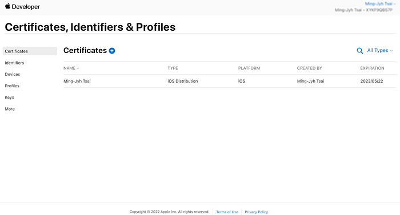Go to Identifiers in the sidebar
The height and width of the screenshot is (215, 400).
tap(14, 63)
